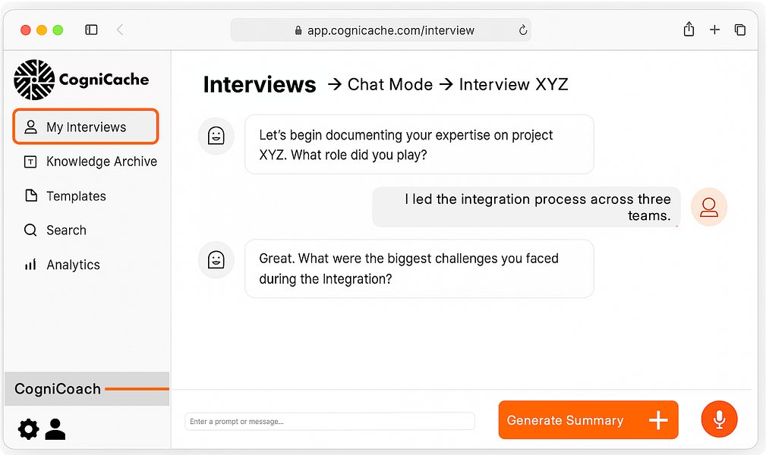Viewport: 766px width, 455px height.
Task: Reload the page with the refresh icon
Action: (523, 30)
